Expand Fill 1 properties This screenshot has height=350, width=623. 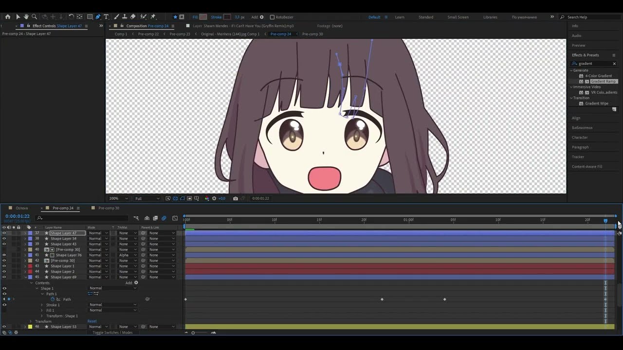pyautogui.click(x=42, y=310)
